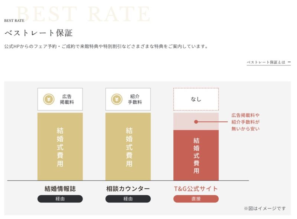This screenshot has height=219, width=297.
Task: Click the red 結婚式費用 bar
Action: click(196, 155)
